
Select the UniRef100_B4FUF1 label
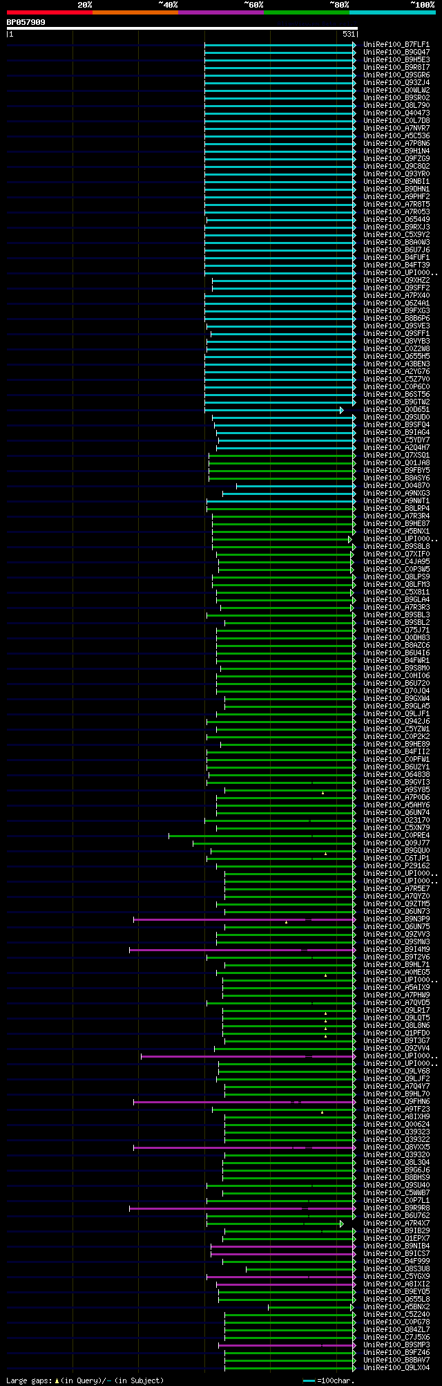(396, 257)
